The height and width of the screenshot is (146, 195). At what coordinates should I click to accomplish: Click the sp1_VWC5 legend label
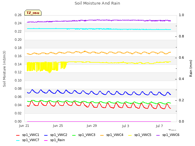143,135
